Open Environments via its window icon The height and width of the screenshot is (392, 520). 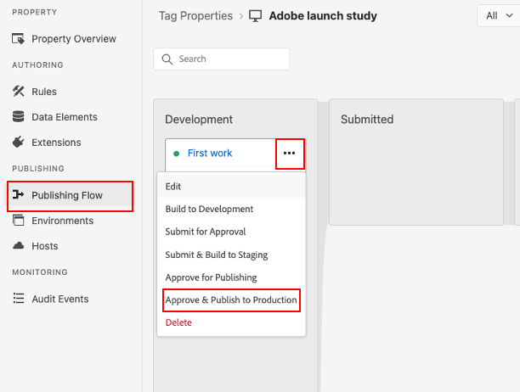[18, 220]
